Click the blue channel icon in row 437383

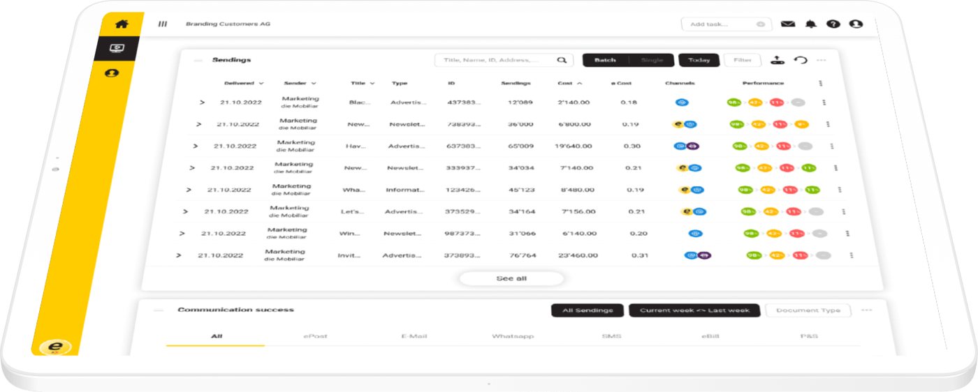tap(682, 103)
